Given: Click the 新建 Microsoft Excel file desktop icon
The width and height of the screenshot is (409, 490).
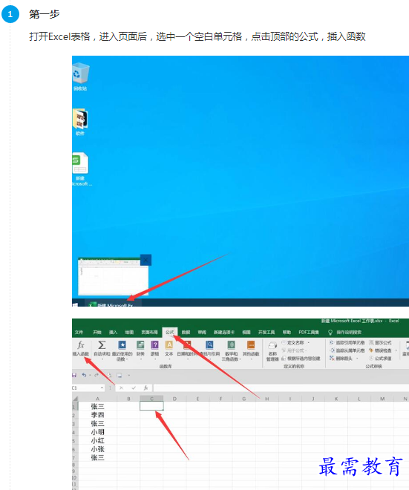Looking at the screenshot, I should 81,169.
